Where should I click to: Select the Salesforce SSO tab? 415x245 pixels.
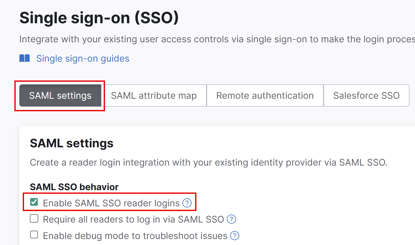coord(366,96)
